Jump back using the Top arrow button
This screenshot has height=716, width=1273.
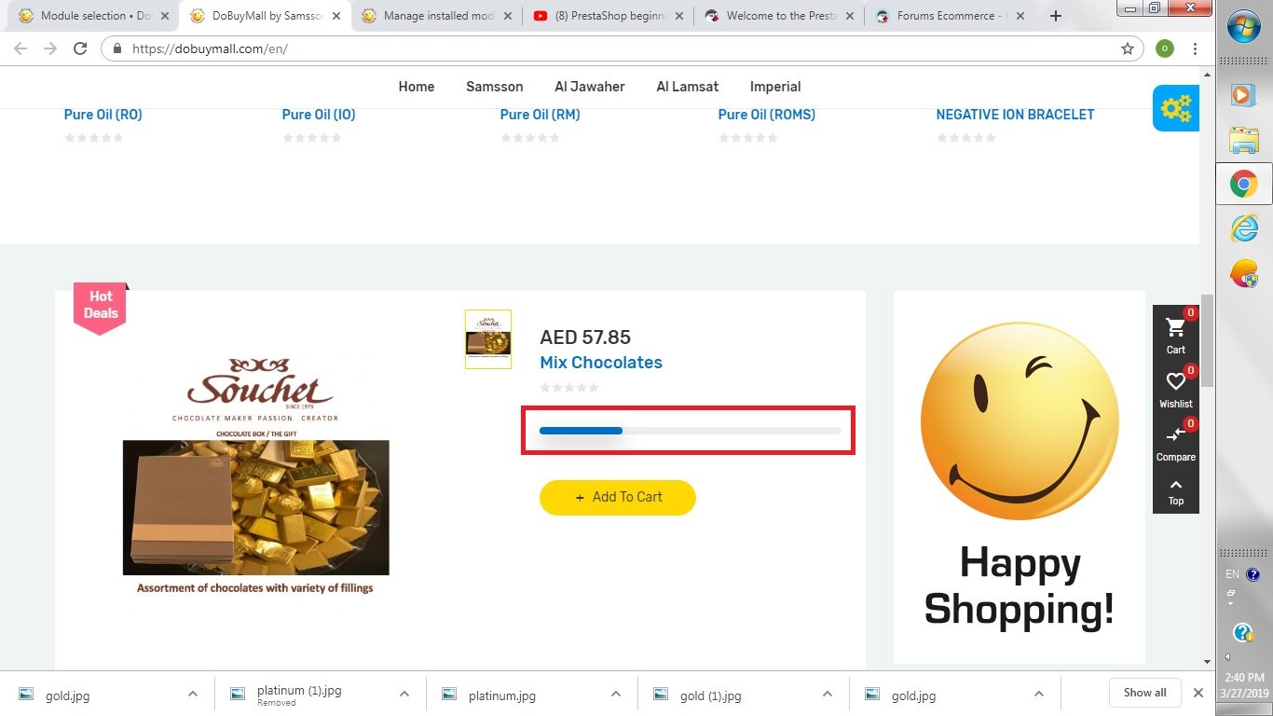point(1175,491)
